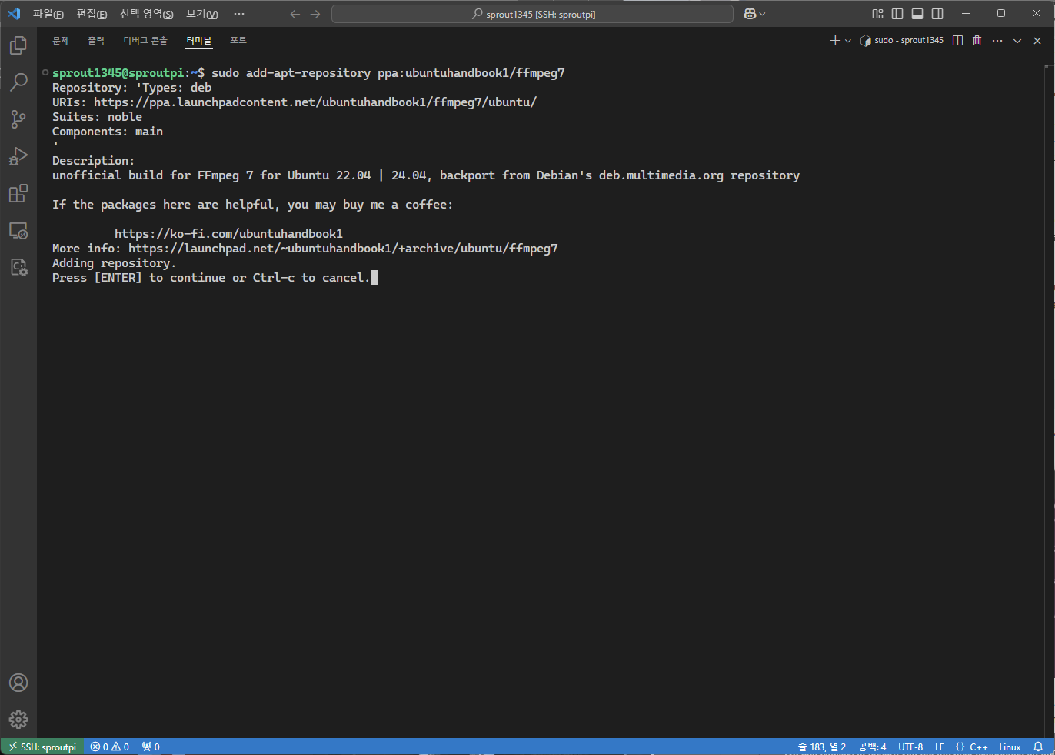Open the Run and Debug view icon
This screenshot has width=1055, height=755.
pyautogui.click(x=18, y=156)
